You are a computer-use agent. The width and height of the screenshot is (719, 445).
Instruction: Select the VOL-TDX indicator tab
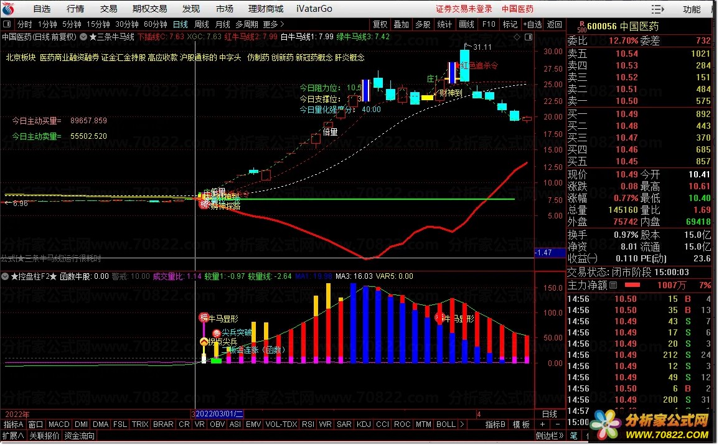click(x=281, y=424)
